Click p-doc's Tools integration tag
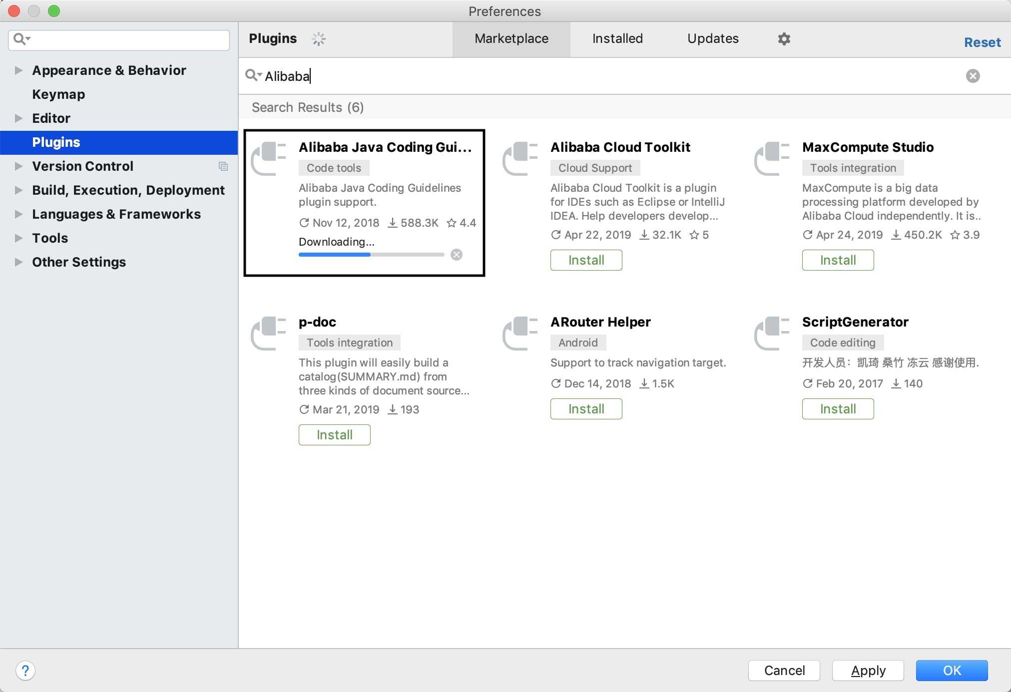The image size is (1011, 692). coord(349,343)
